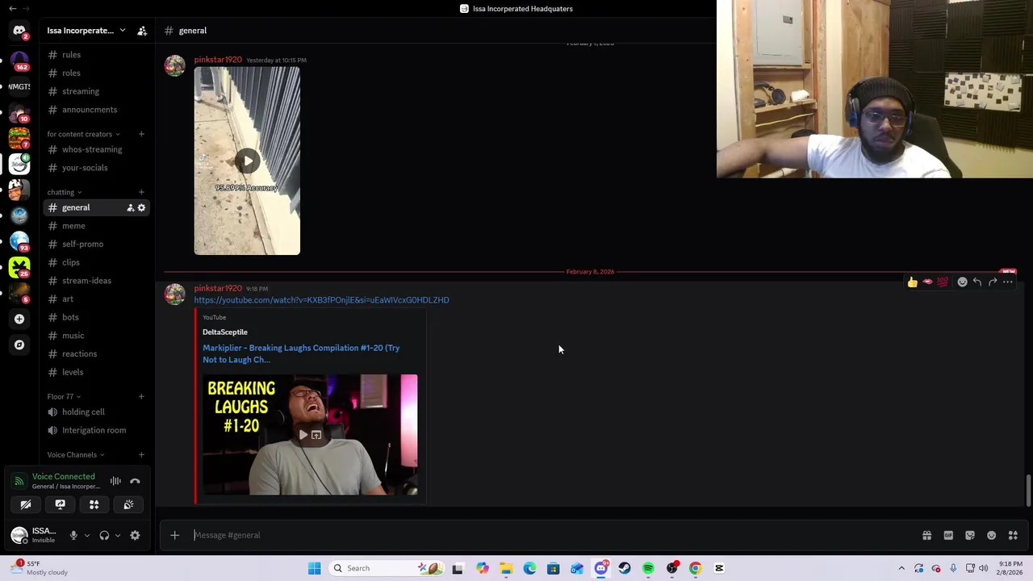The height and width of the screenshot is (581, 1033).
Task: Open audio output options dropdown arrow
Action: 117,535
